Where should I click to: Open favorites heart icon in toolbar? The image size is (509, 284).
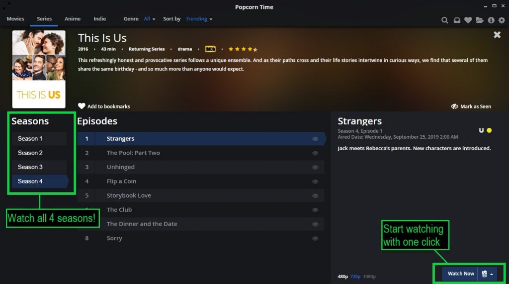(468, 20)
